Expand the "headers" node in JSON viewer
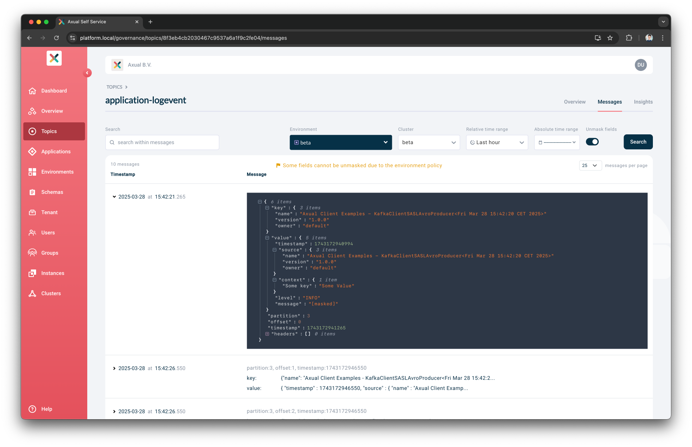692x447 pixels. [x=267, y=334]
